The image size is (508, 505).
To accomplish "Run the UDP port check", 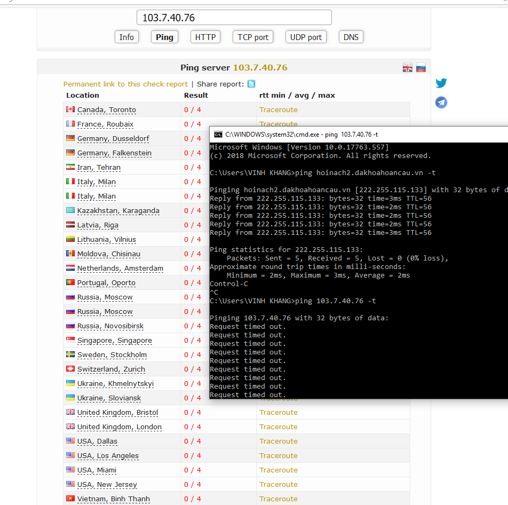I will [306, 37].
